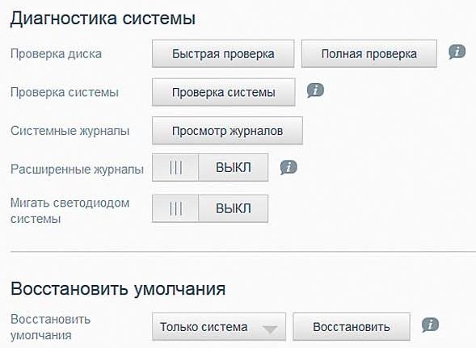The image size is (476, 348).
Task: Open info tooltip for disk check
Action: pyautogui.click(x=457, y=52)
